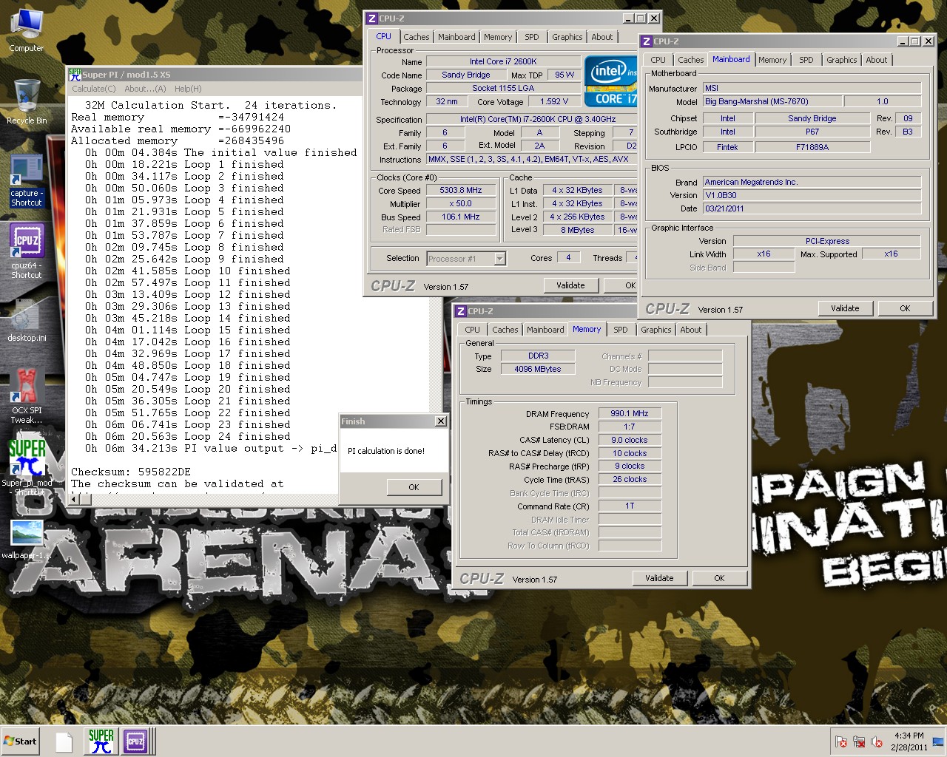The image size is (947, 757).
Task: Click the show desktop tray icon
Action: coord(937,741)
